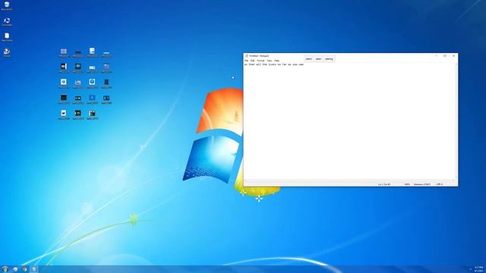
Task: Open Notepad's File menu
Action: point(246,61)
